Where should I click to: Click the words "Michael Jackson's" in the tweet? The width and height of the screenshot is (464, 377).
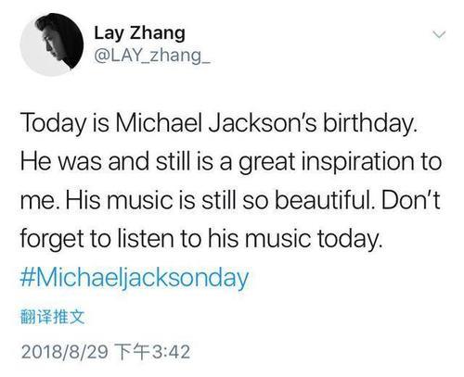coord(215,123)
